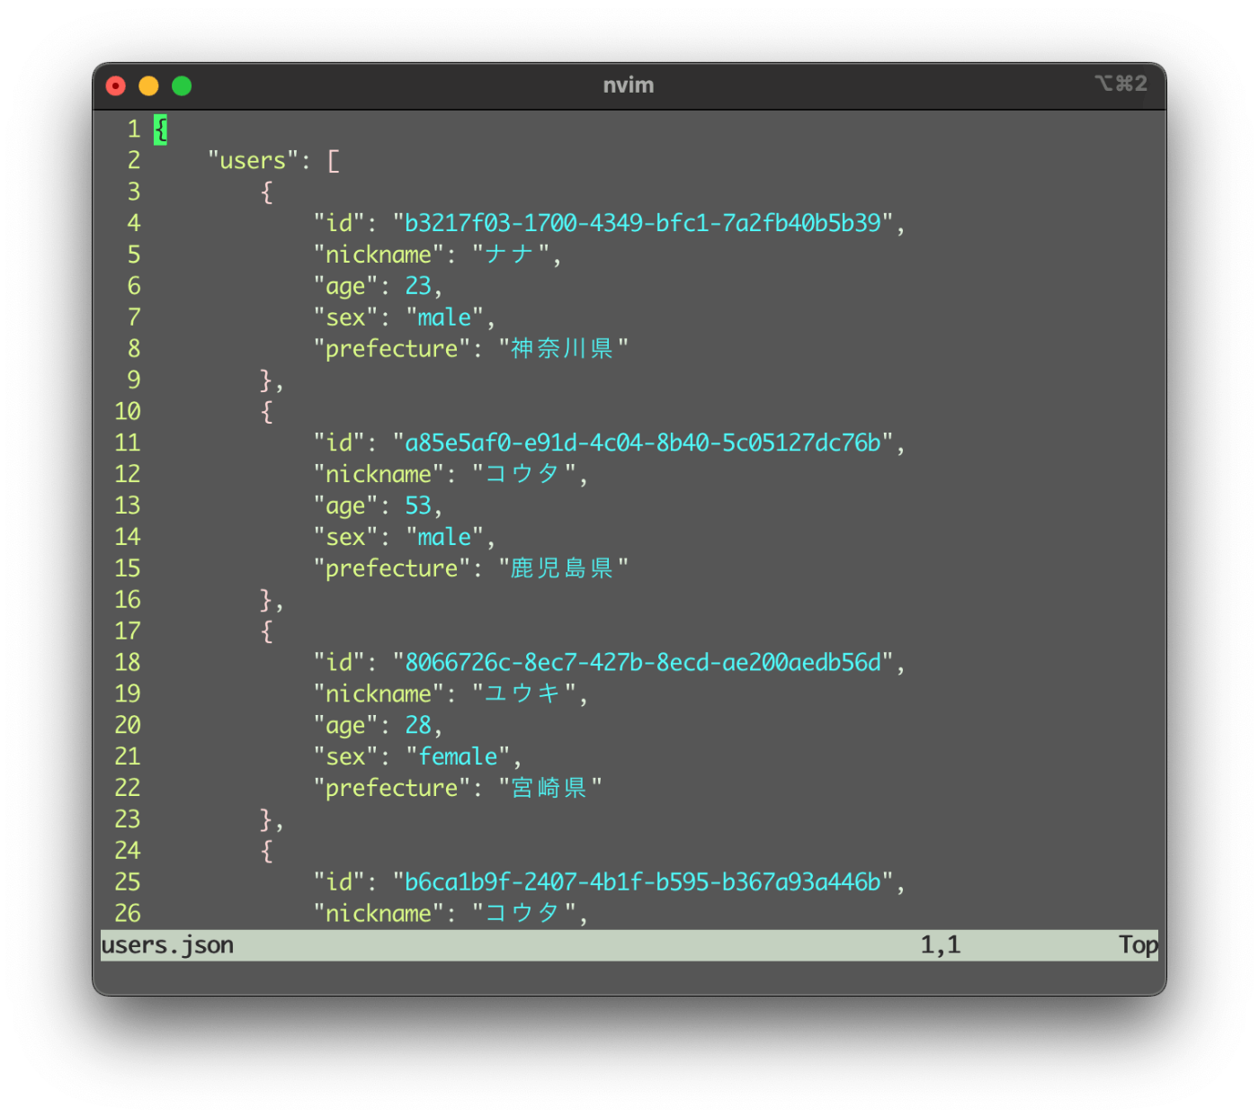Click the "sex" key on line 21
The width and height of the screenshot is (1259, 1118).
345,756
